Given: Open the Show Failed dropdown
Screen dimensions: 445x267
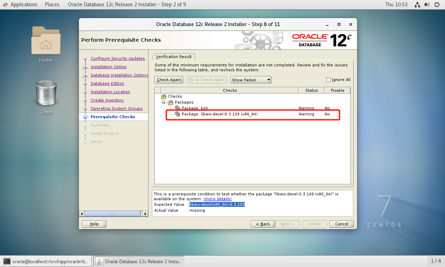Looking at the screenshot, I should tap(251, 80).
